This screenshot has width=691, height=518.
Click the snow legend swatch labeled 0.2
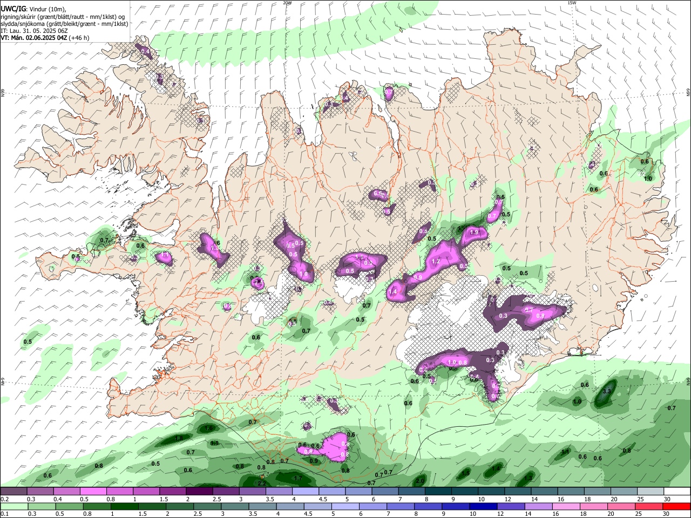click(13, 492)
